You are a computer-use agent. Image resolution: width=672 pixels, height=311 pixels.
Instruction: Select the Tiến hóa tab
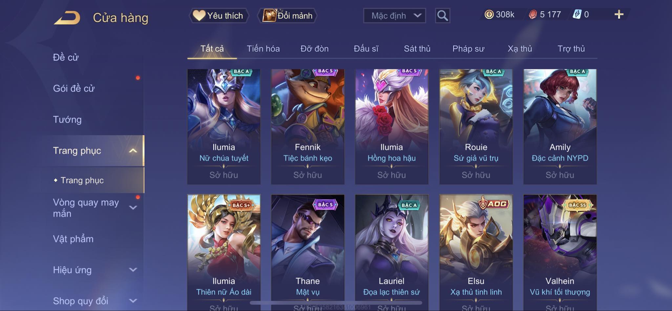(x=263, y=49)
